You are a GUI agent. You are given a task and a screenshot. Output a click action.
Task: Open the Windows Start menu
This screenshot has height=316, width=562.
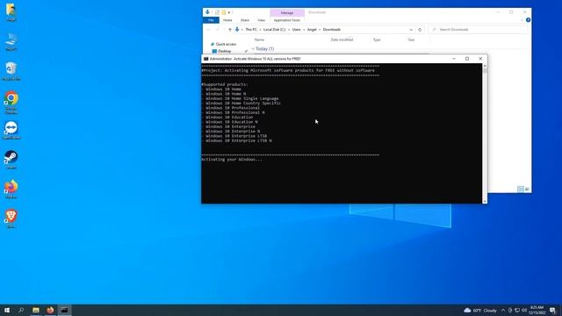(x=7, y=310)
